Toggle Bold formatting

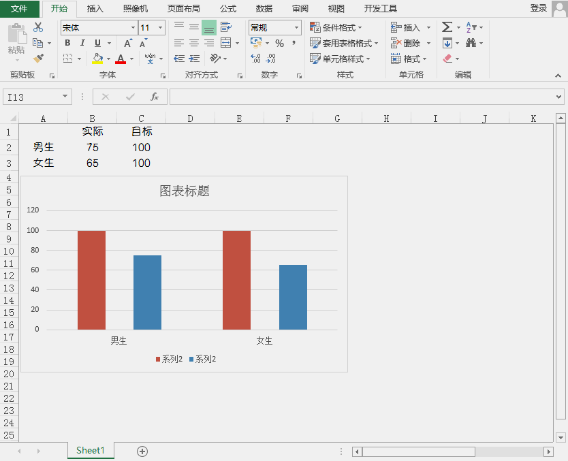click(67, 43)
